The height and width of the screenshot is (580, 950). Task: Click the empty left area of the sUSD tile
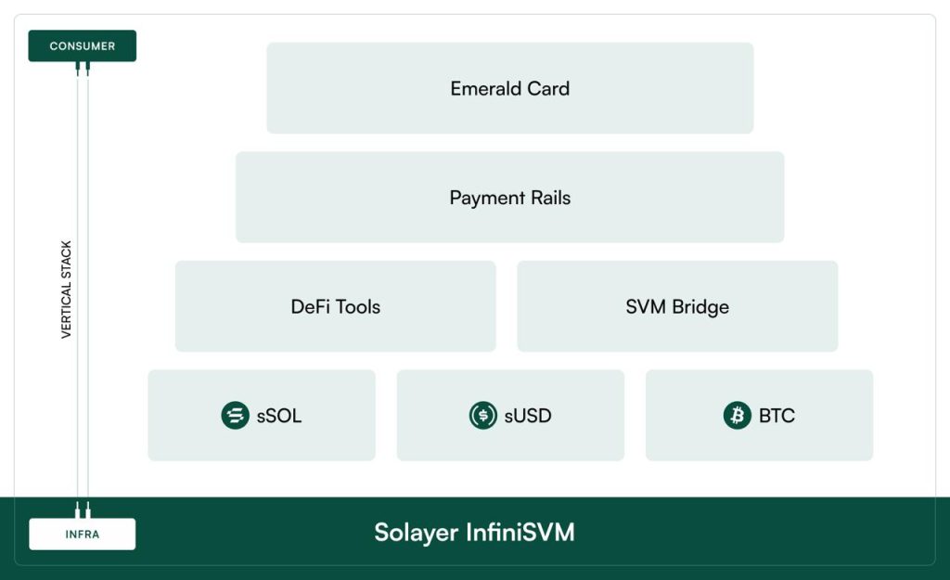pyautogui.click(x=429, y=416)
